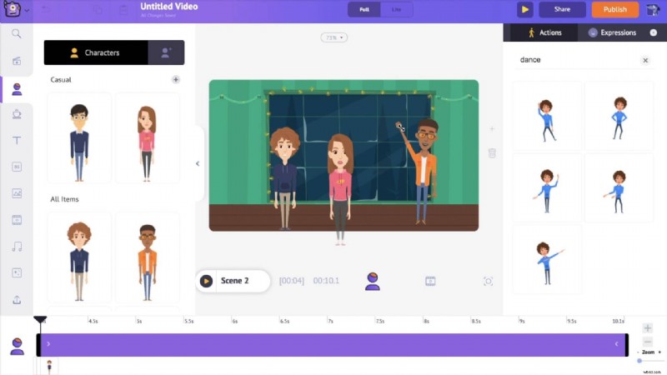Image resolution: width=667 pixels, height=375 pixels.
Task: Close the actions panel round button
Action: 654,32
